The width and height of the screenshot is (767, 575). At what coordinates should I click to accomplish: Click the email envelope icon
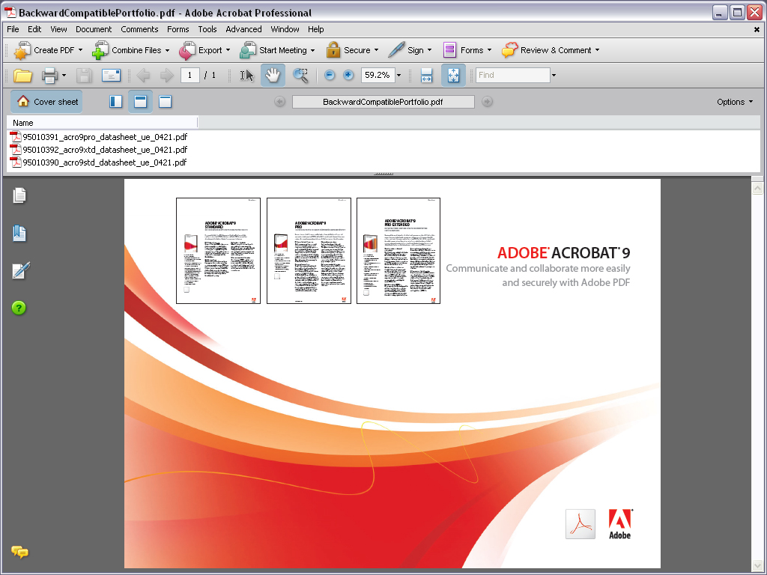(111, 75)
